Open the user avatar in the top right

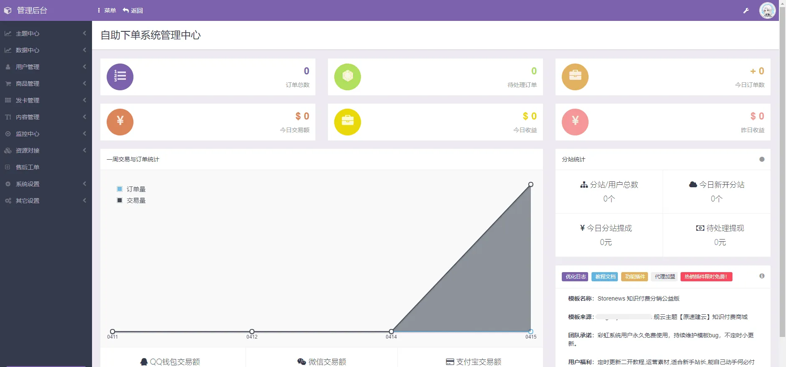pyautogui.click(x=767, y=10)
